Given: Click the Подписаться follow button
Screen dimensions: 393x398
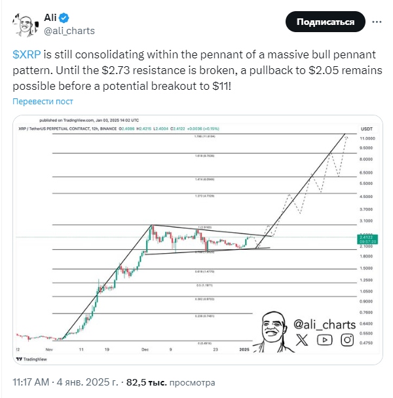Looking at the screenshot, I should (326, 22).
